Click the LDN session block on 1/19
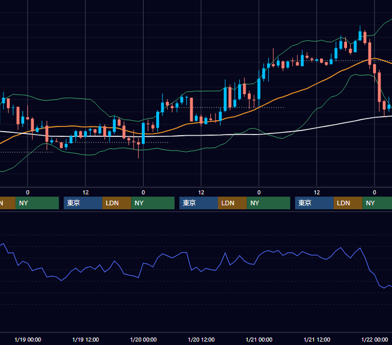 [117, 203]
